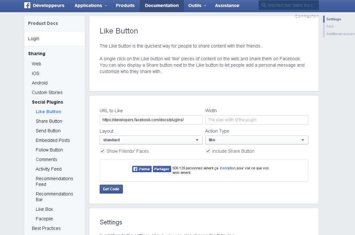Open Embedded Posts docs
This screenshot has height=235, width=355.
pyautogui.click(x=53, y=140)
